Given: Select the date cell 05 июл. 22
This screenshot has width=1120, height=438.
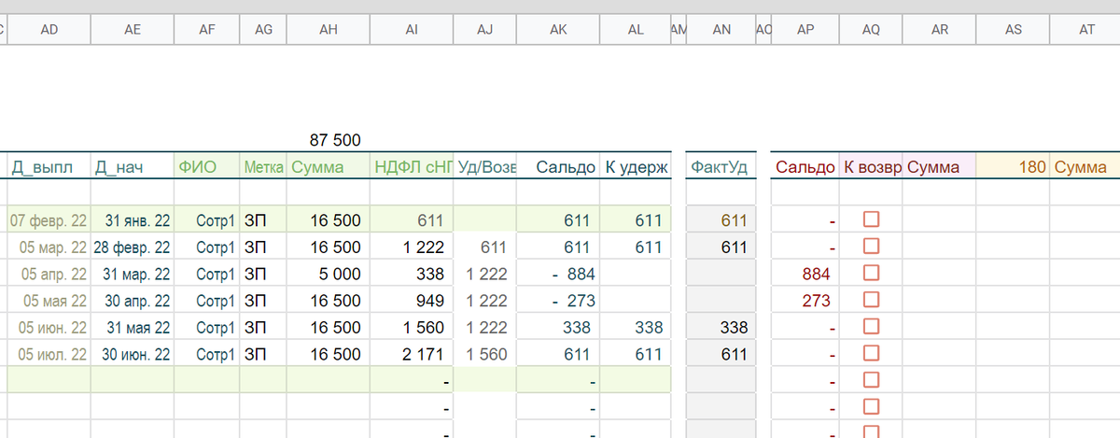Looking at the screenshot, I should click(49, 355).
